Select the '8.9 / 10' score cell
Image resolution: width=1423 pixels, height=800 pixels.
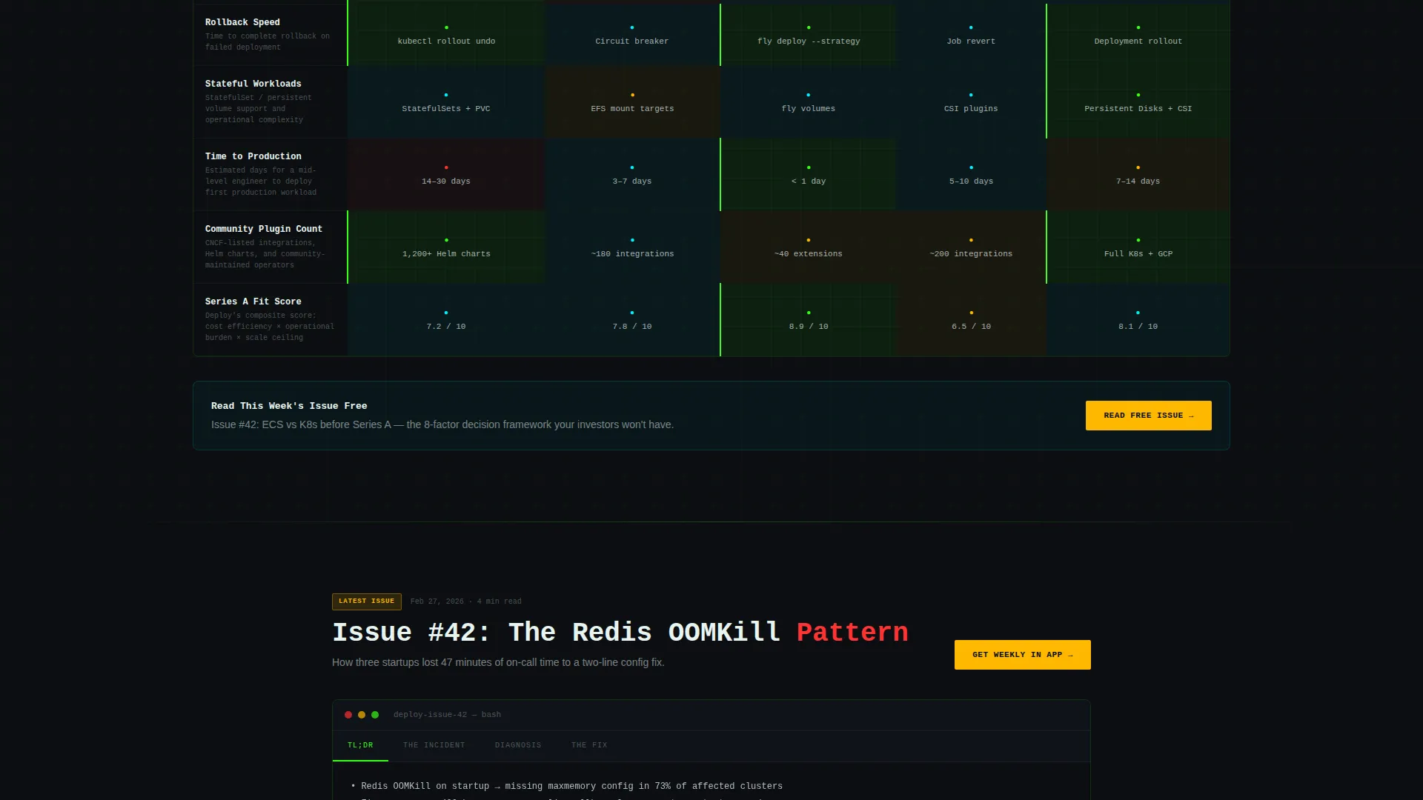[809, 319]
